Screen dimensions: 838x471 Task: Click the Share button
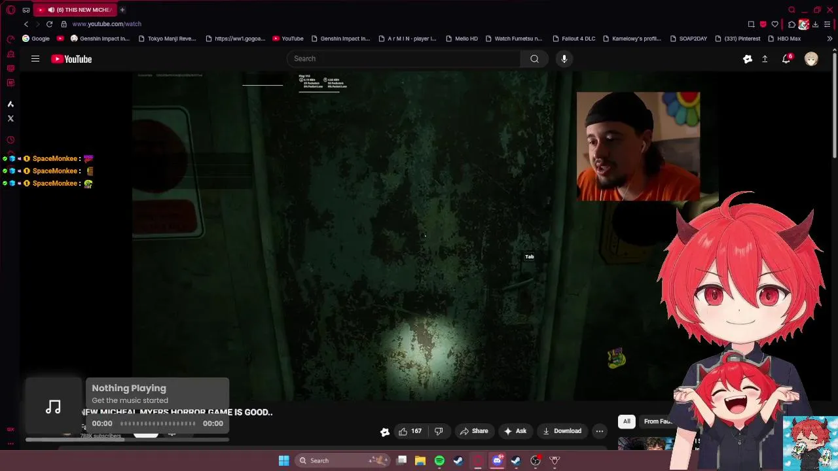point(474,431)
